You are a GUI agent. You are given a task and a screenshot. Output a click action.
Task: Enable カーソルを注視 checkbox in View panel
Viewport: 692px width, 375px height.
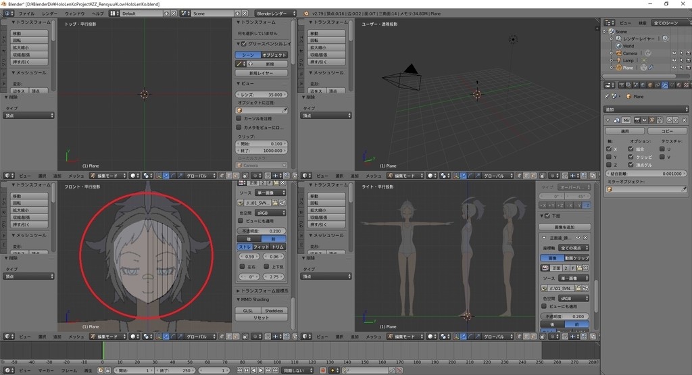(x=239, y=118)
